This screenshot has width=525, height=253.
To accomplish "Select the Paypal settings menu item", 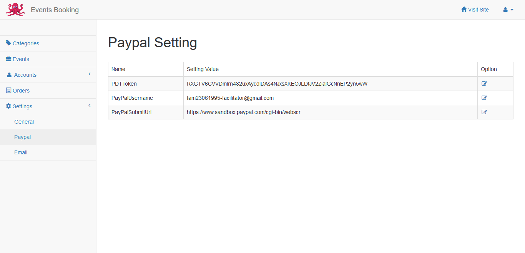I will tap(22, 137).
